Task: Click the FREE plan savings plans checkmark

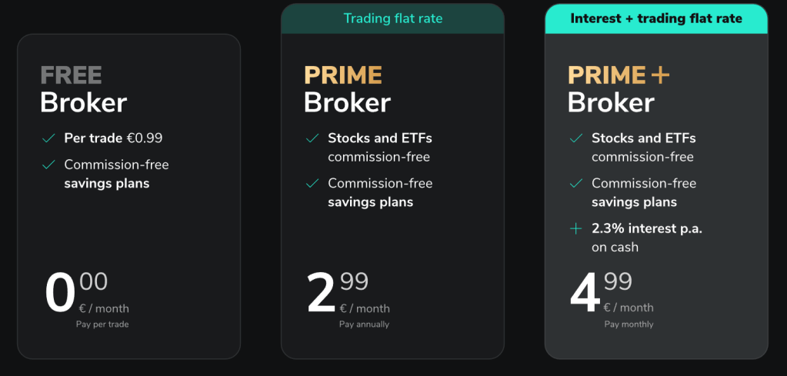Action: (x=48, y=165)
